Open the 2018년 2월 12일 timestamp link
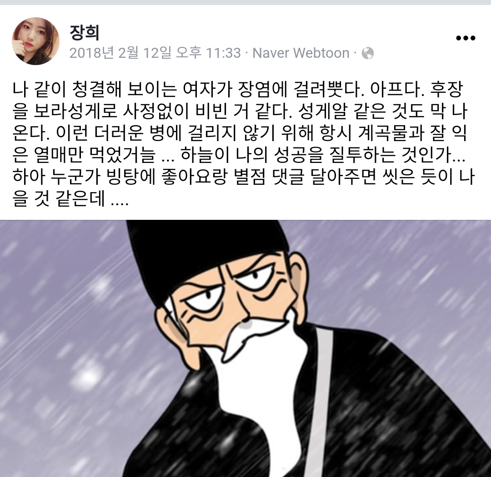491x477 pixels. (155, 53)
